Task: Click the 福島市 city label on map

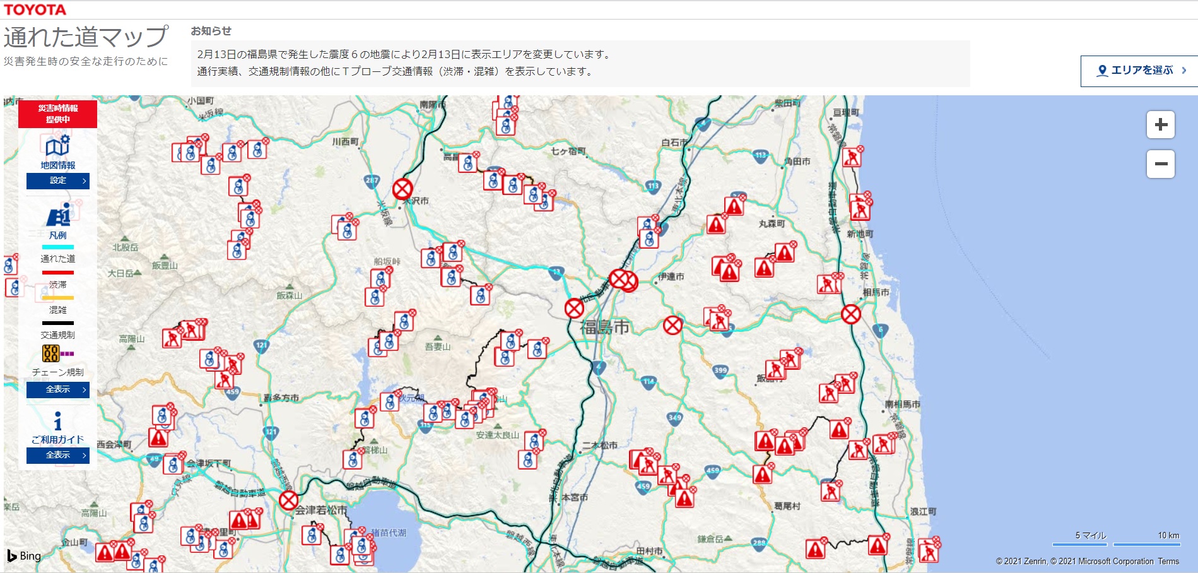Action: click(604, 327)
